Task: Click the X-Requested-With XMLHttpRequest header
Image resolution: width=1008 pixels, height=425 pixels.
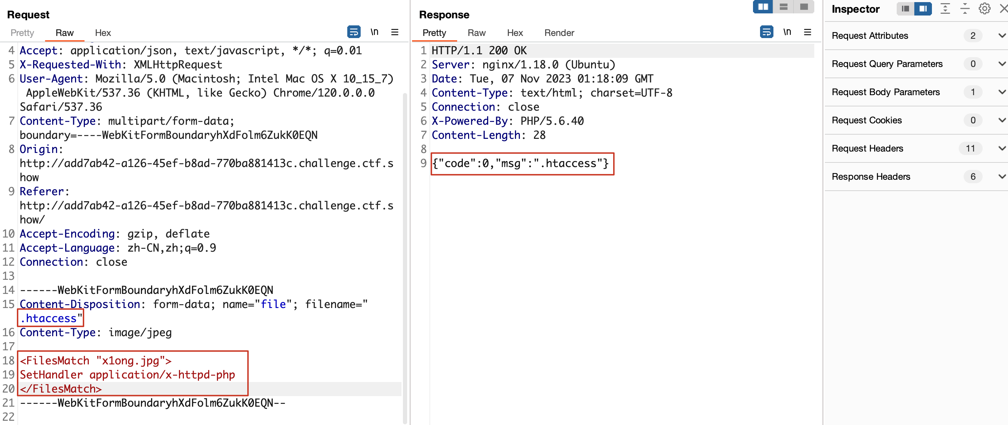Action: 120,64
